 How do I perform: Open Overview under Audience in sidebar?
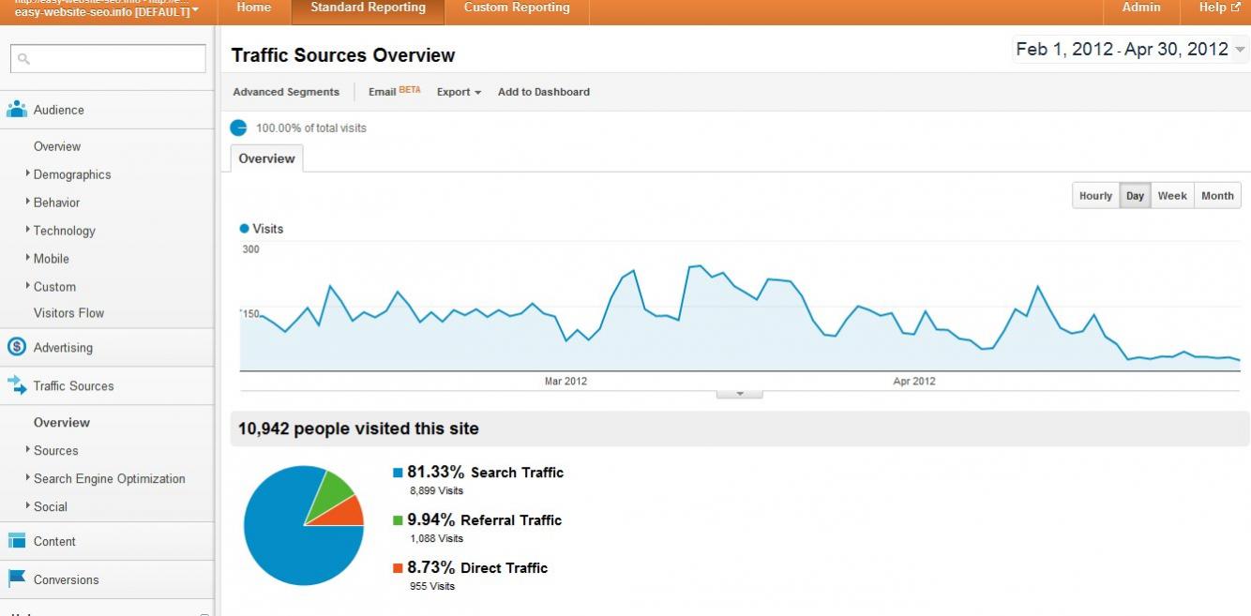tap(57, 146)
